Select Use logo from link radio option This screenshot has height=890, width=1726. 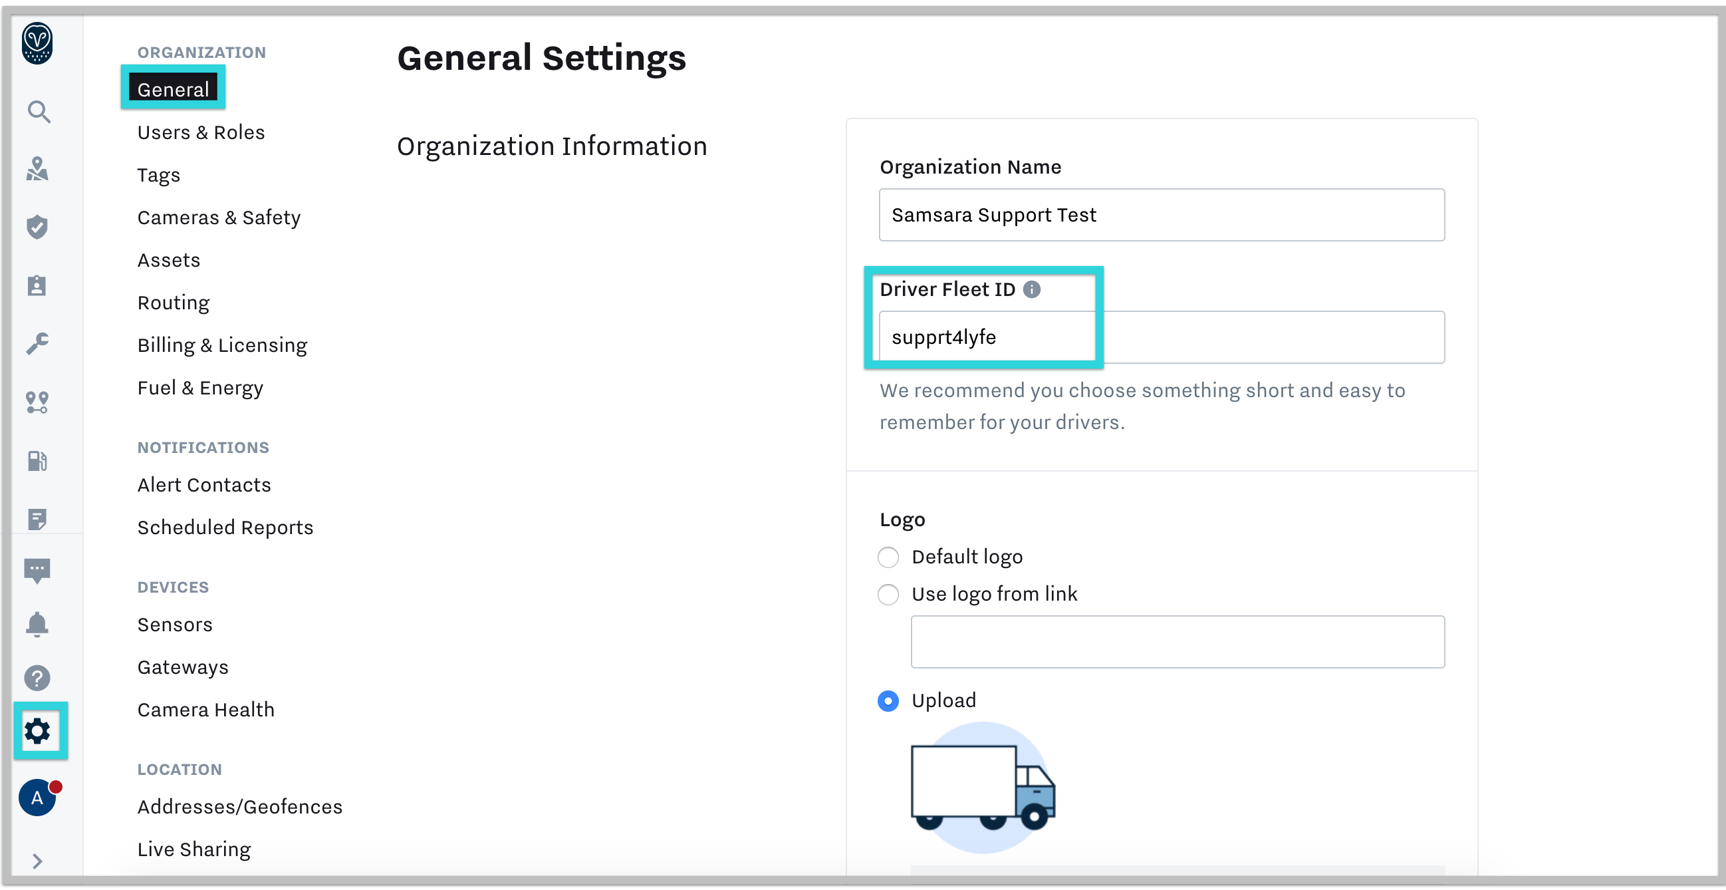click(x=888, y=595)
